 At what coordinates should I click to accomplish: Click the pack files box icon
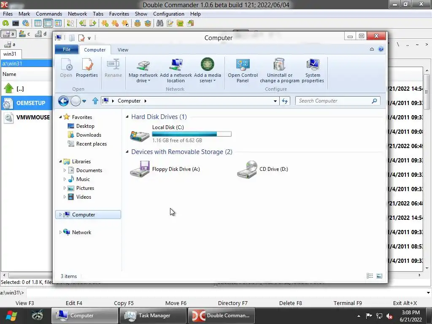click(x=138, y=23)
